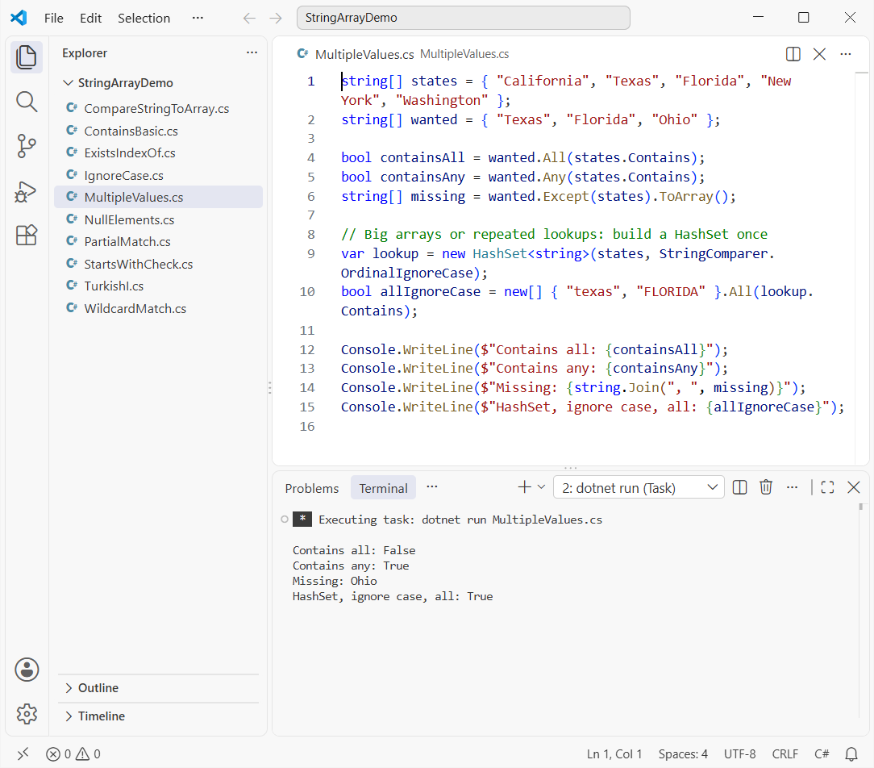
Task: Open the Selection menu
Action: pos(144,18)
